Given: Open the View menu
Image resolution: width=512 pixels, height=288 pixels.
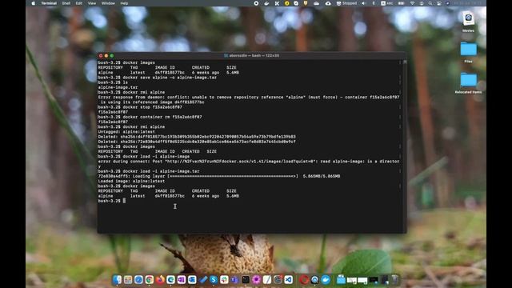Looking at the screenshot, I should pos(92,3).
